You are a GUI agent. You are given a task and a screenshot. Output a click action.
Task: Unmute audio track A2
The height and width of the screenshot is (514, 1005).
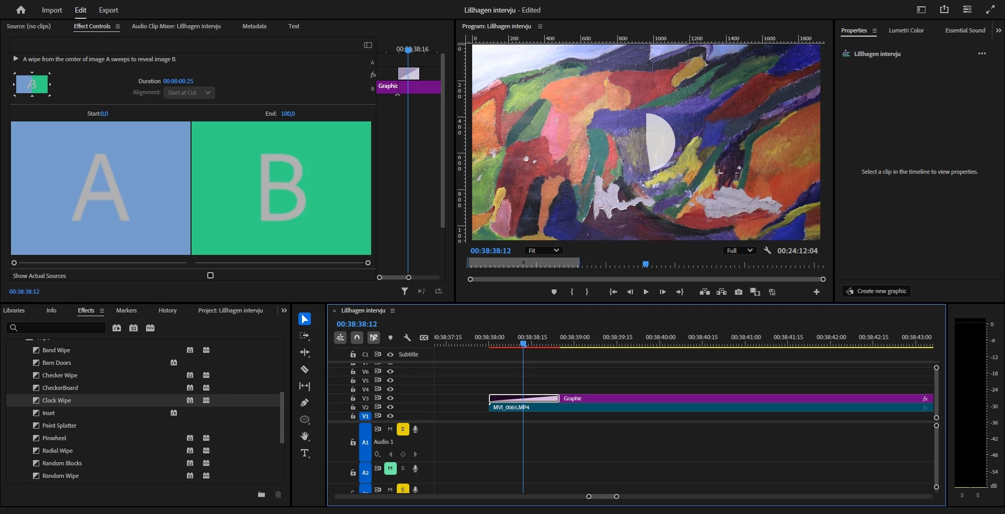point(390,468)
